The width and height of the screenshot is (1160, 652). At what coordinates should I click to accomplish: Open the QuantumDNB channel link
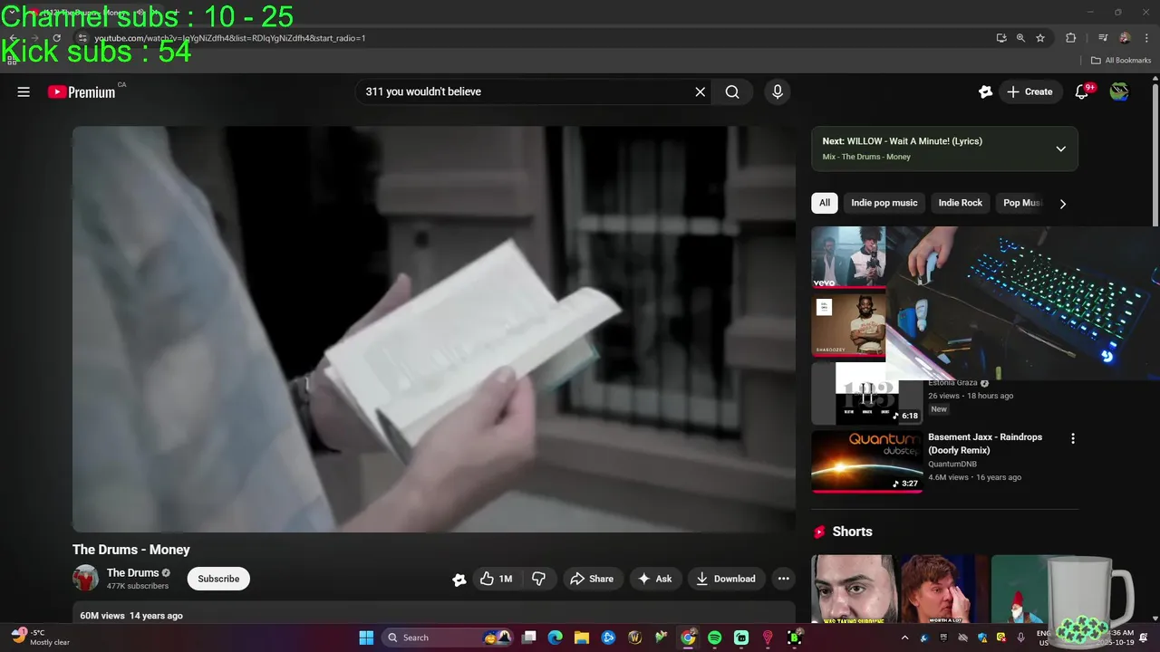pyautogui.click(x=952, y=464)
